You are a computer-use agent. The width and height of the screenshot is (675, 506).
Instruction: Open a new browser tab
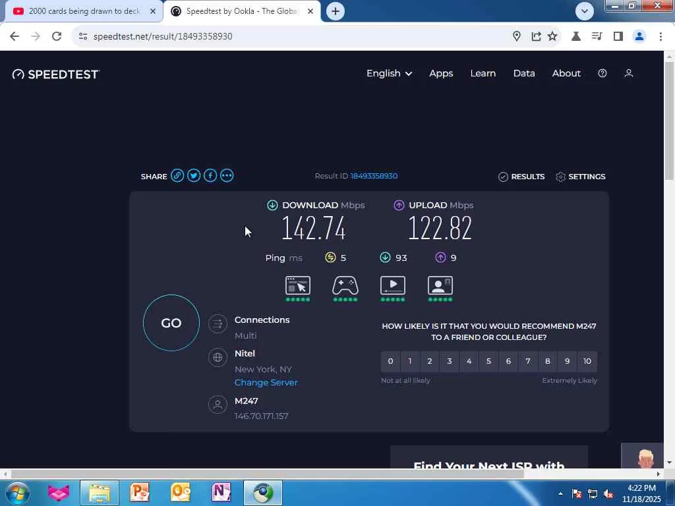336,11
